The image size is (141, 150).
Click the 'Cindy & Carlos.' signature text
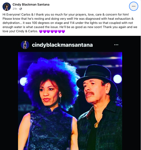point(27,31)
